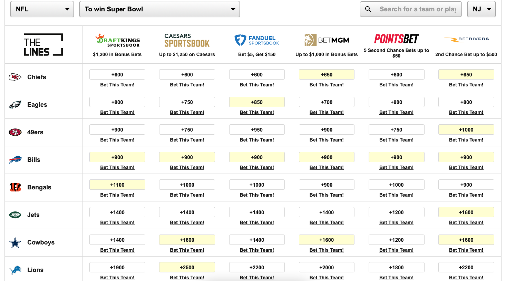Select Lions +1900 DraftKings odds
This screenshot has width=506, height=281.
pos(117,267)
